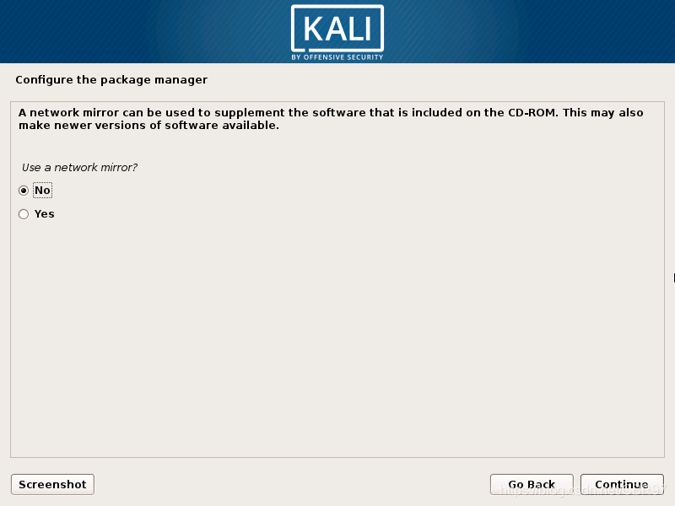Select the Yes radio button
Screen dimensions: 675x506
24,214
